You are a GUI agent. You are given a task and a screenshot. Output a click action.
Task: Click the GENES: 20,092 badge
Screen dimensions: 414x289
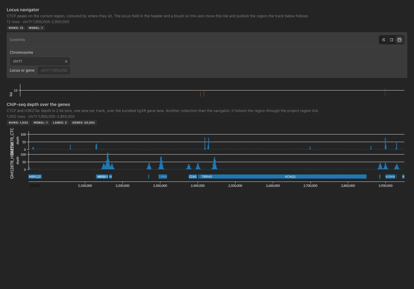[83, 123]
